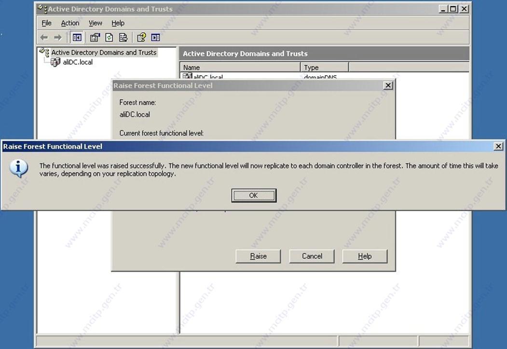Click Cancel in Raise Forest Functional Level dialog
The image size is (507, 349).
click(x=312, y=256)
